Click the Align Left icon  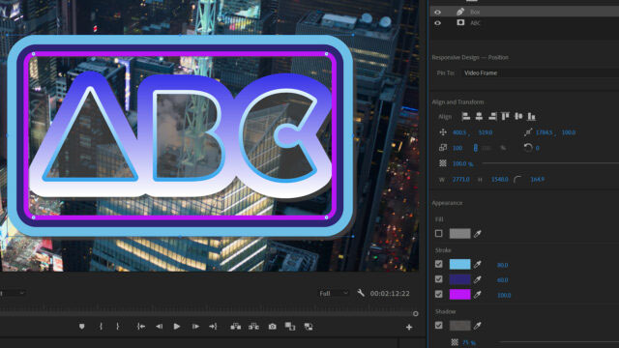point(466,116)
